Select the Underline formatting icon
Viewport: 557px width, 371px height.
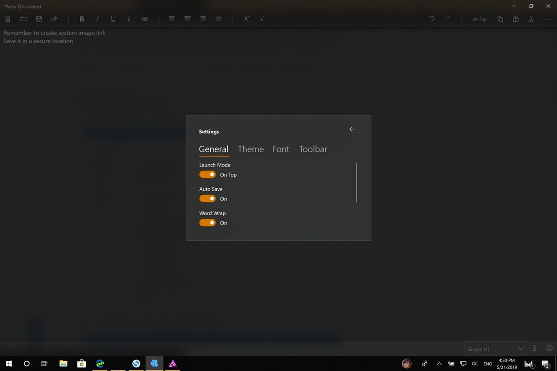click(113, 19)
